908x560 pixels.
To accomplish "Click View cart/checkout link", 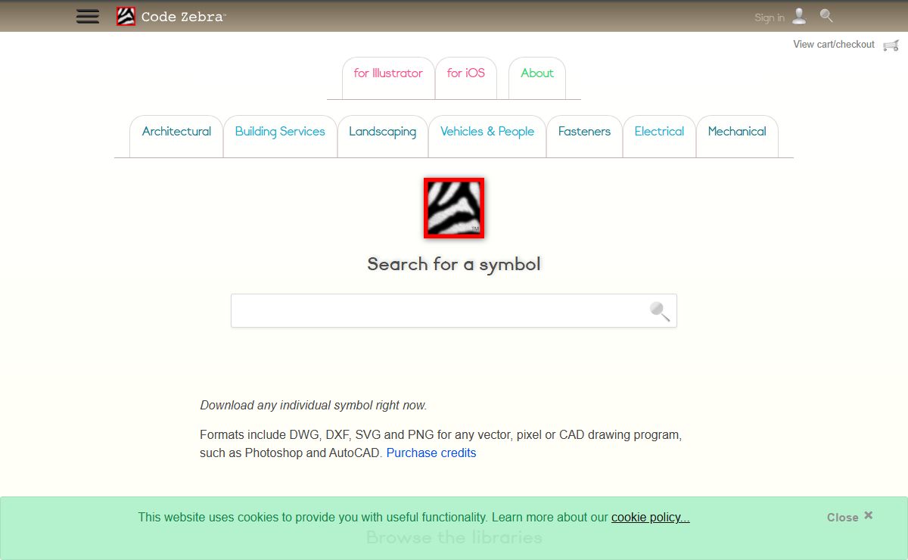I will [834, 45].
